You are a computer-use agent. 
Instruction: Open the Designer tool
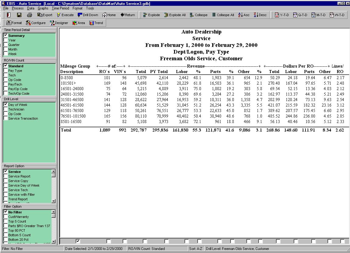pos(59,23)
